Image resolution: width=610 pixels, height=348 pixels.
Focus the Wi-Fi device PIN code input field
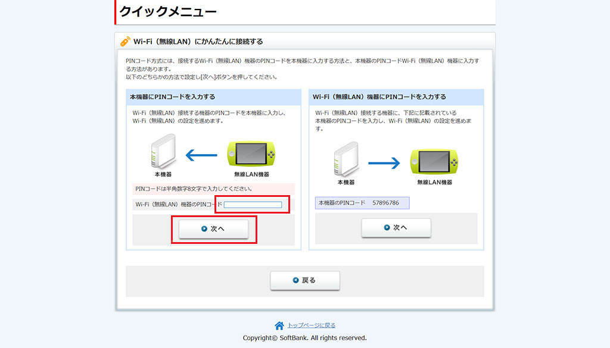tap(253, 205)
